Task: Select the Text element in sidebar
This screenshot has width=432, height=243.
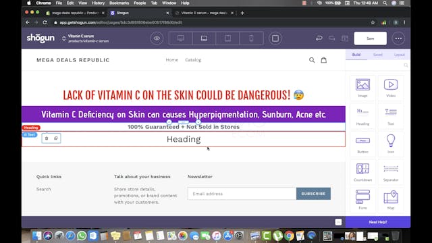Action: pos(391,116)
